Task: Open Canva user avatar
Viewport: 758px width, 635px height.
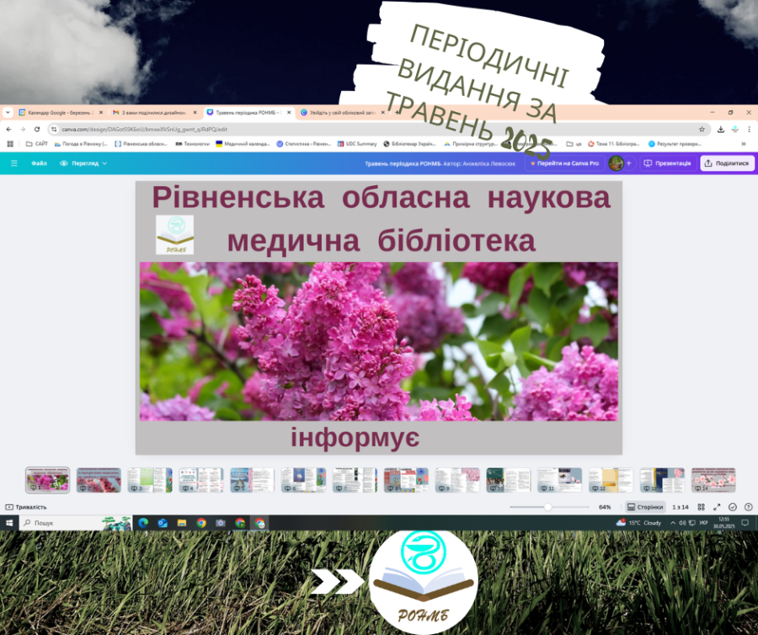Action: [x=616, y=163]
